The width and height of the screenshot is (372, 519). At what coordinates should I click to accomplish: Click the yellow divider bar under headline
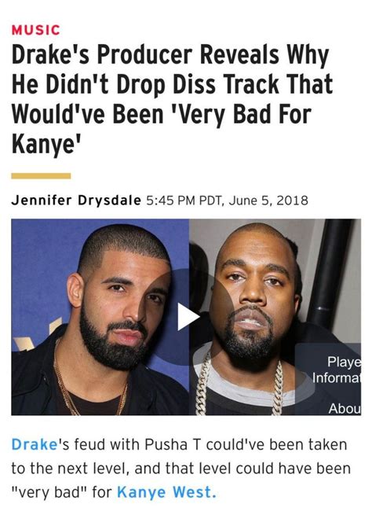[x=41, y=176]
